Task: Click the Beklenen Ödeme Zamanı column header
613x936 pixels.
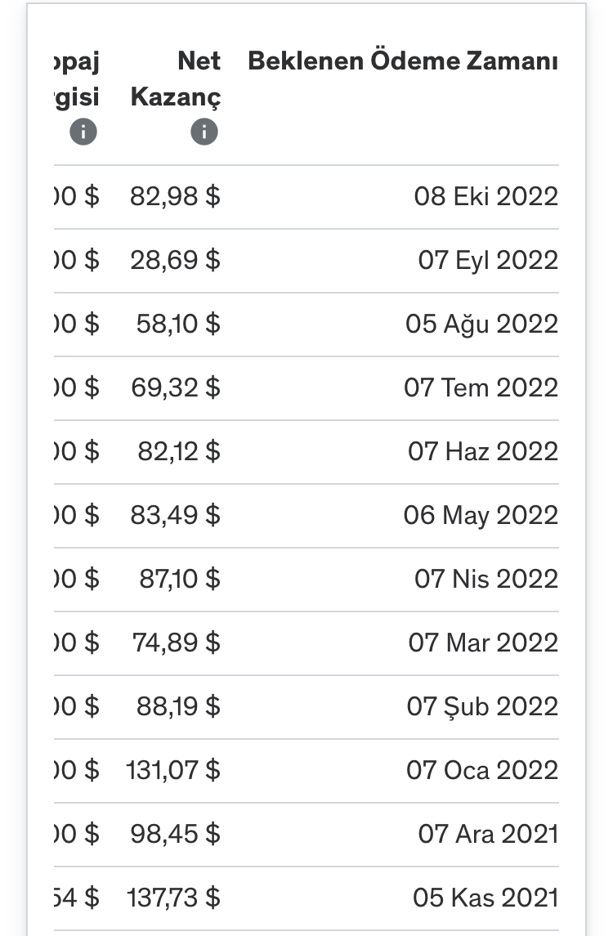Action: pyautogui.click(x=403, y=60)
